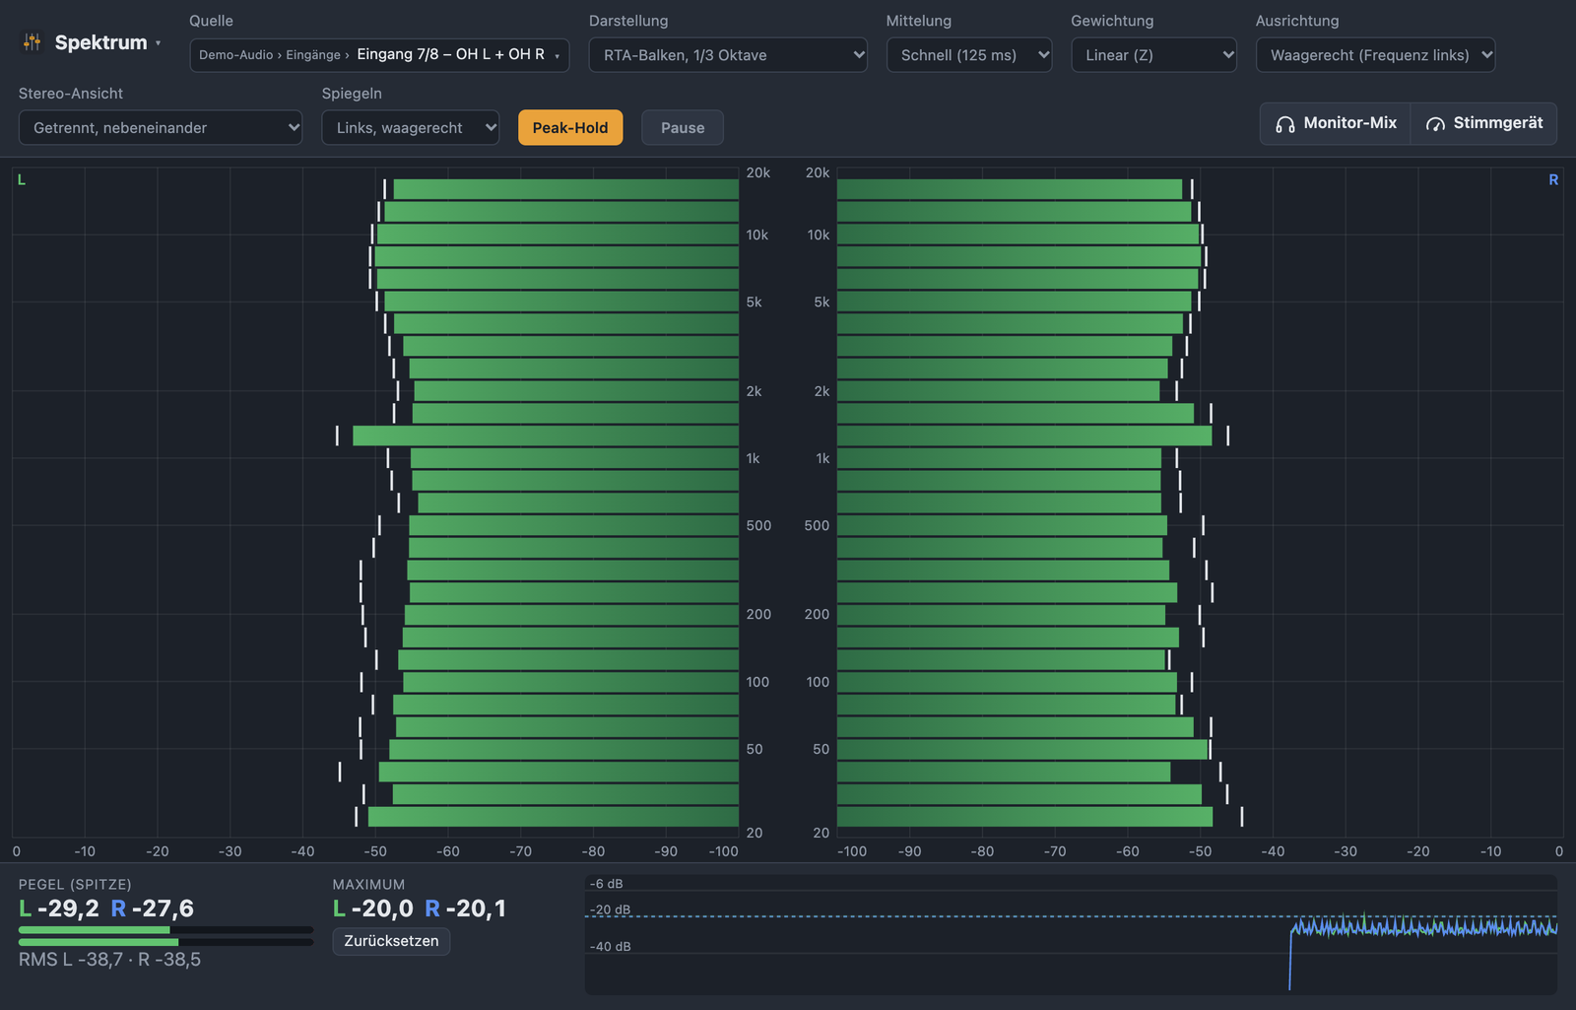Open the Quelle source selector Eingang 7/8

[379, 55]
